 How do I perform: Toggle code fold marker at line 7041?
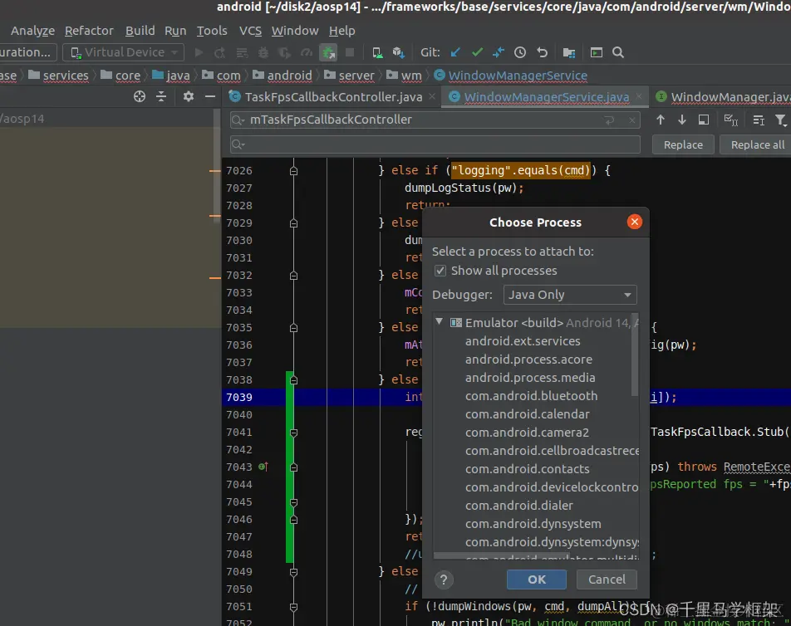click(293, 433)
